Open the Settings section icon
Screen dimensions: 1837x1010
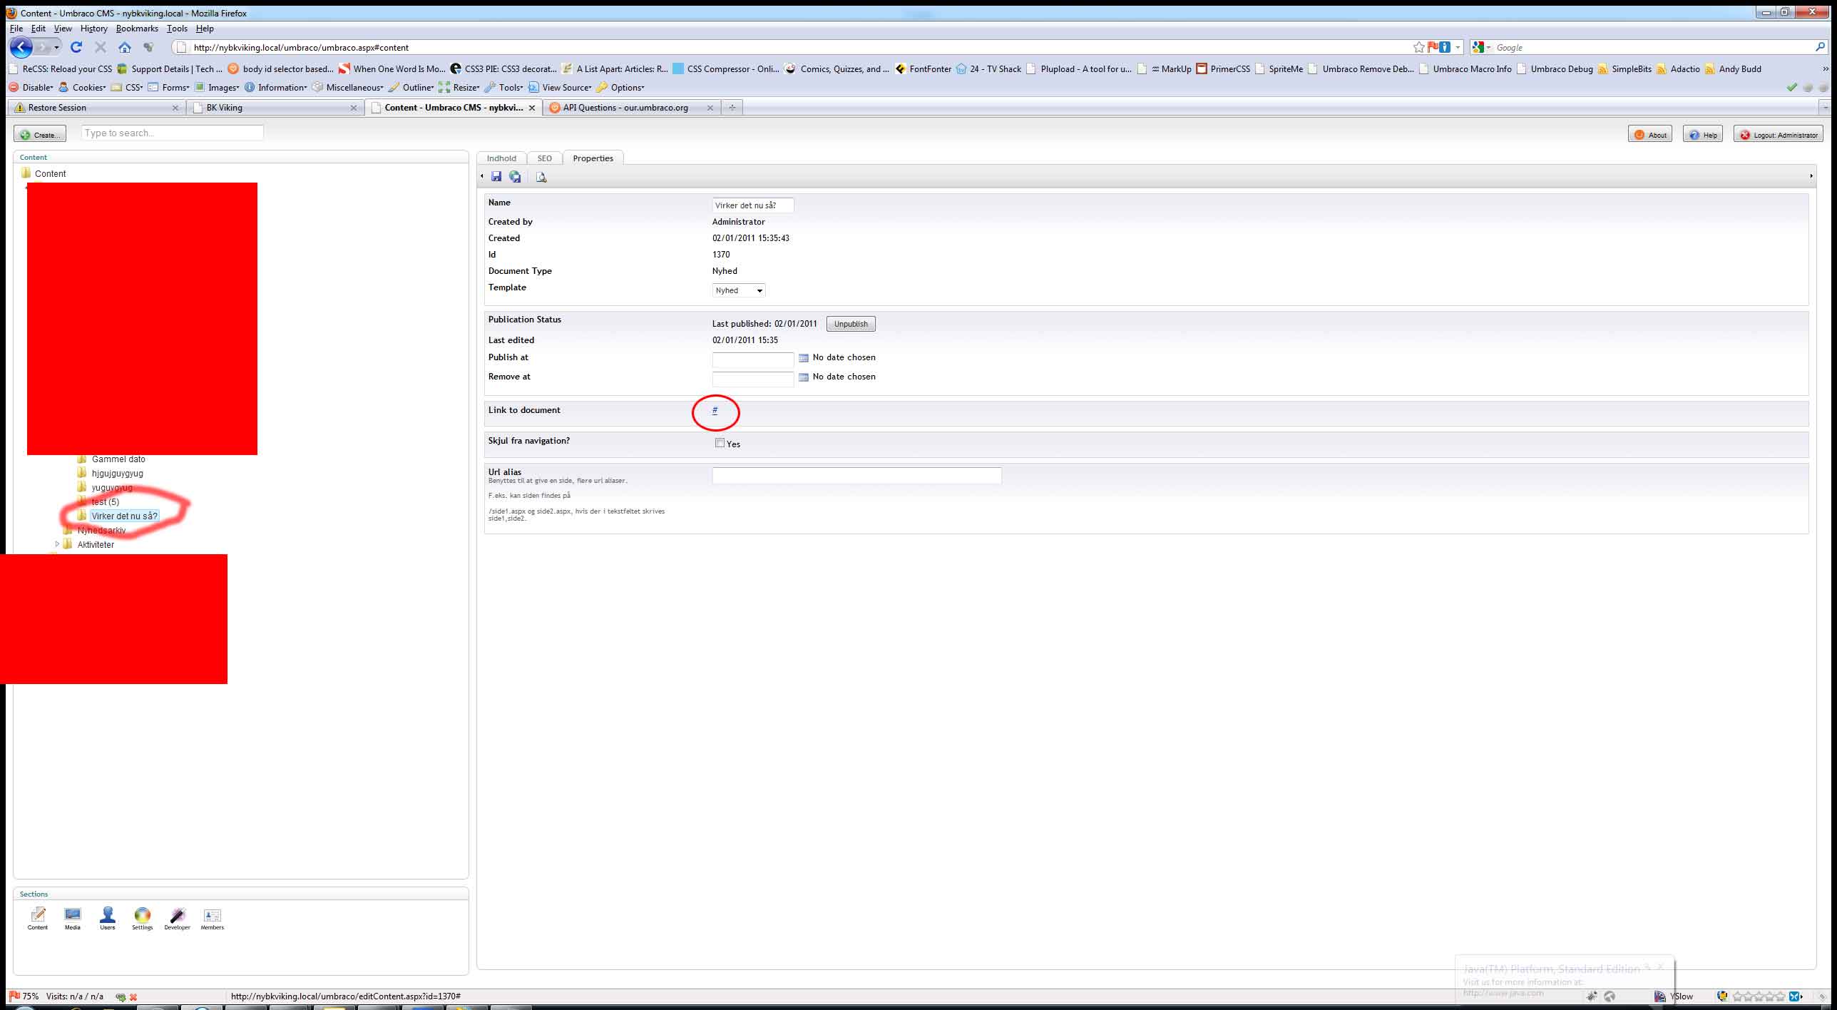143,918
